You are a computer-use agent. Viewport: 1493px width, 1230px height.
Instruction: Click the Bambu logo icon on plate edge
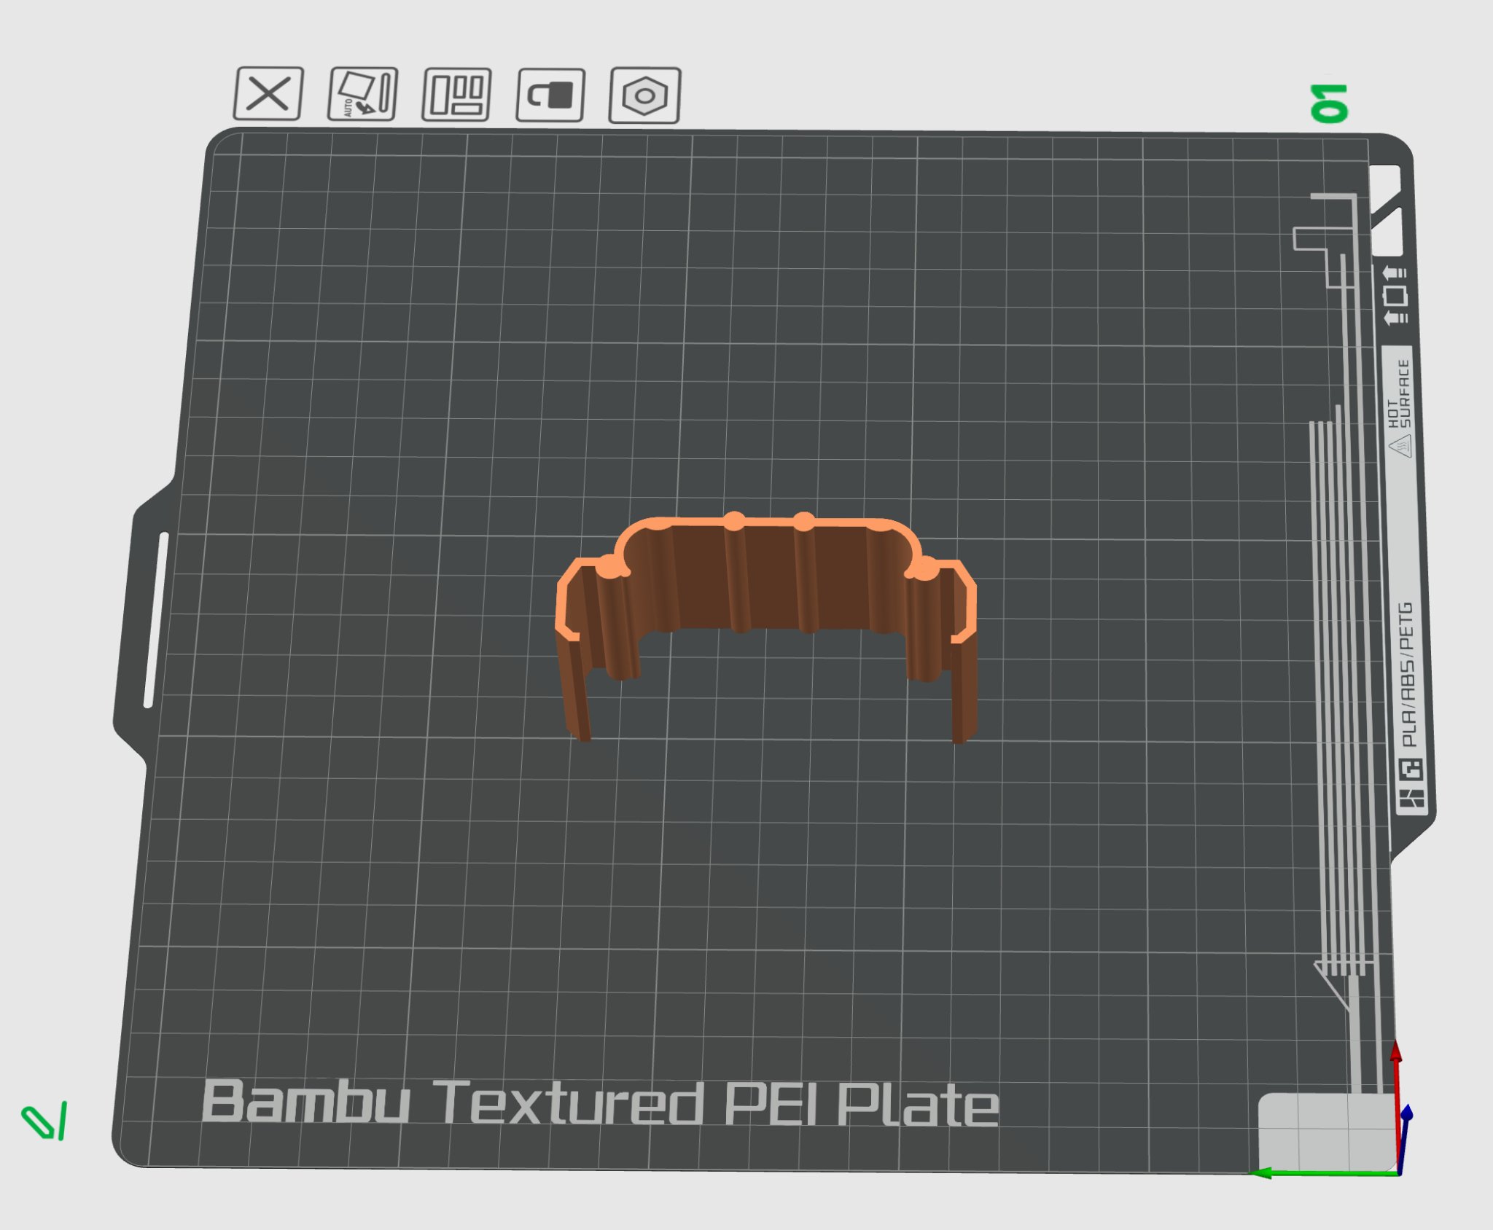1412,799
